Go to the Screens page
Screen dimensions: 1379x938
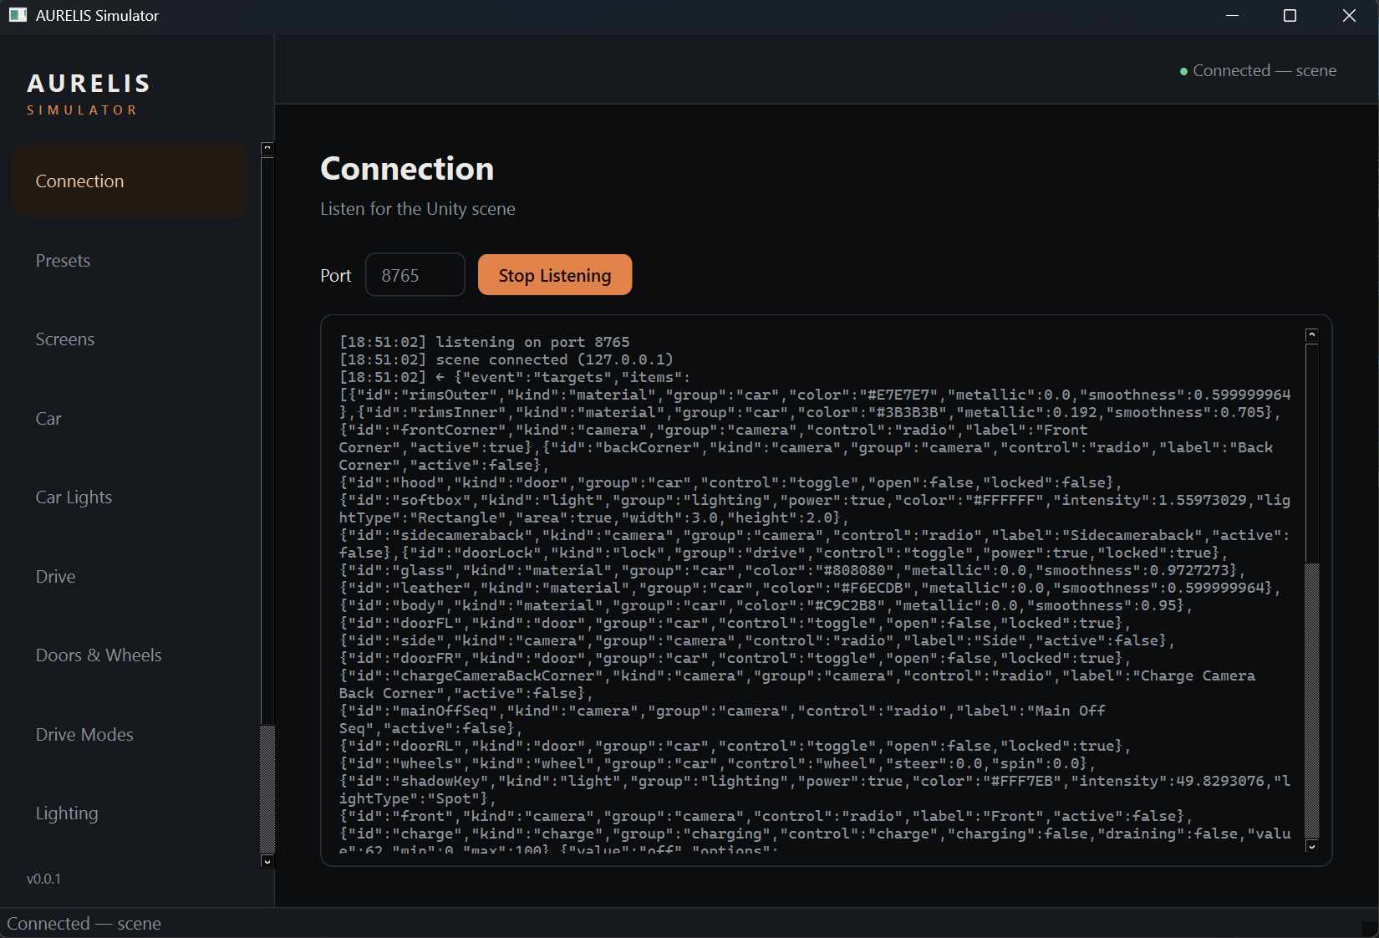coord(130,339)
